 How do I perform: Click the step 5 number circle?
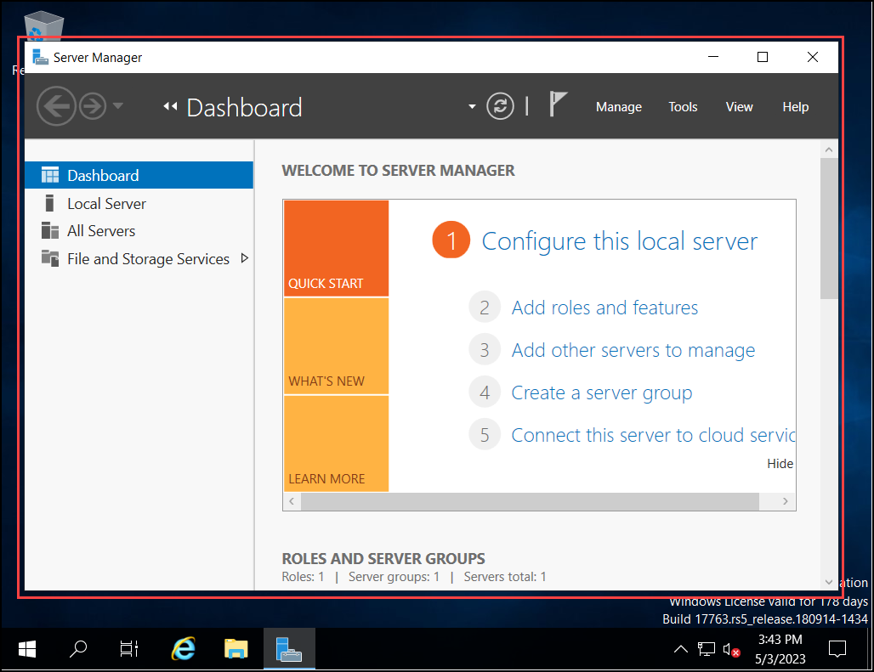[x=485, y=435]
